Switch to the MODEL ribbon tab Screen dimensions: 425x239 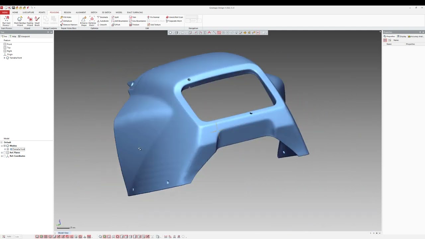[119, 12]
